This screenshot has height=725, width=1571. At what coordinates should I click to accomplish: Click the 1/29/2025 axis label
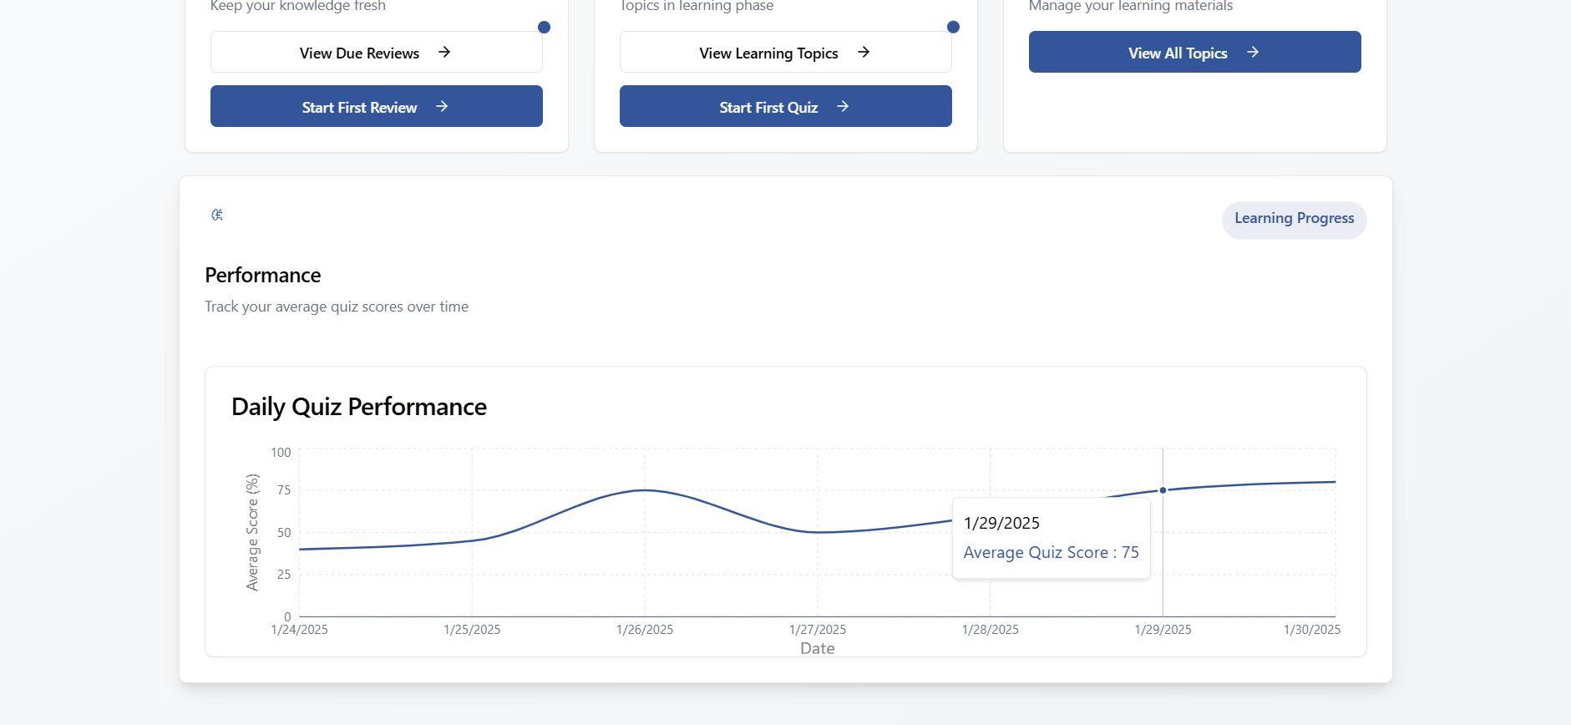pos(1163,630)
